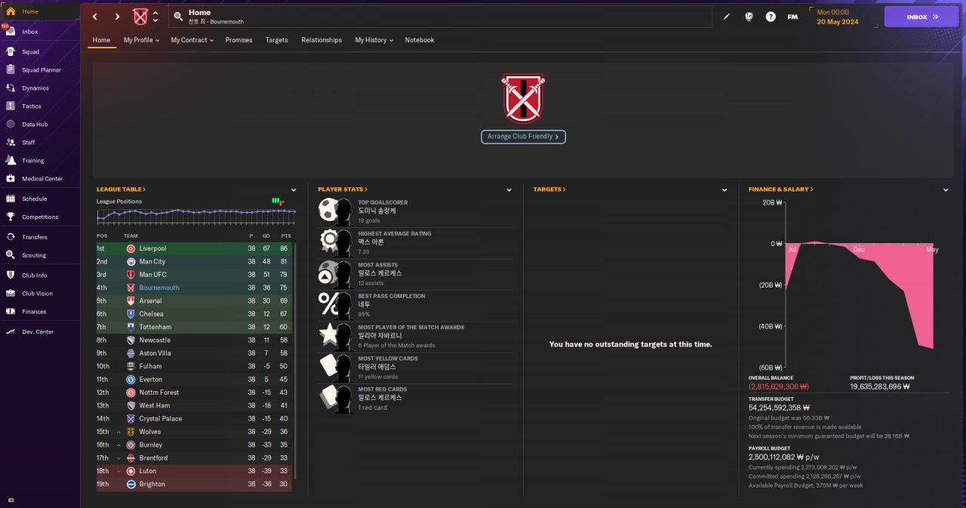Open Scouting sidebar icon
This screenshot has height=508, width=966.
click(x=11, y=255)
